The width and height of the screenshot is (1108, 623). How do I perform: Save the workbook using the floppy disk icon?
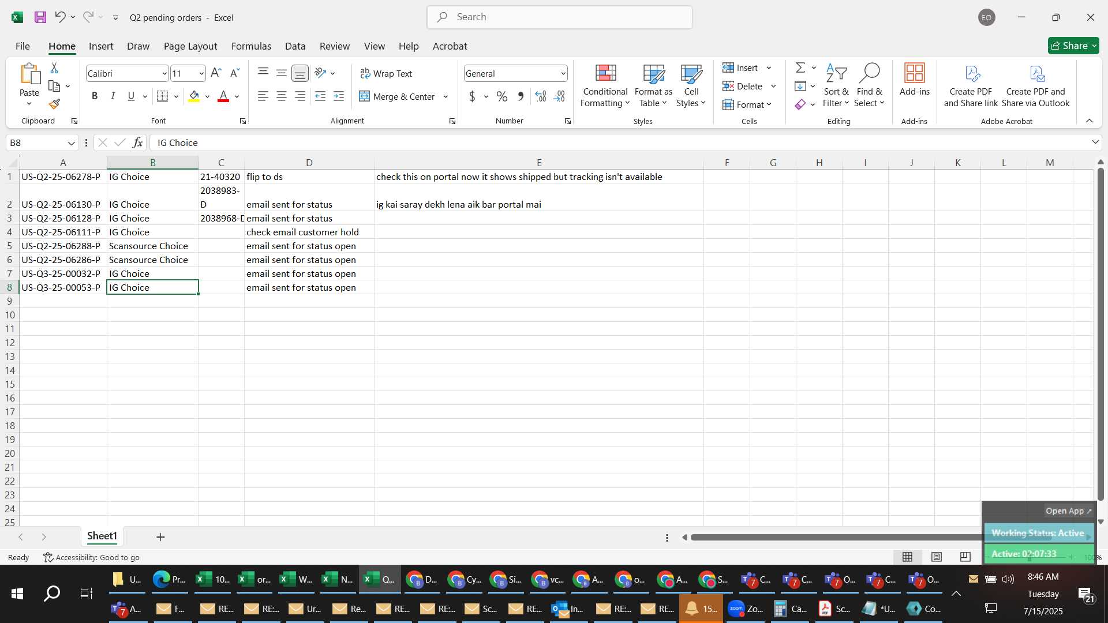coord(40,17)
